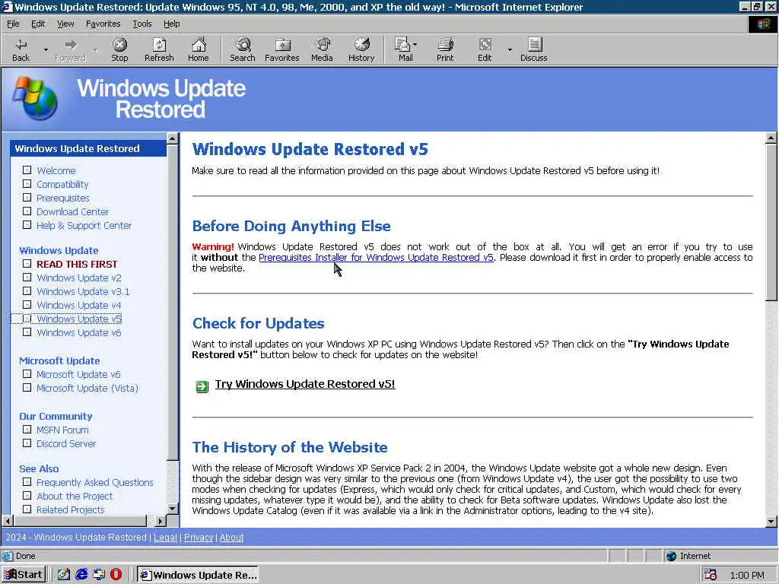This screenshot has width=779, height=584.
Task: Click the box bullet beside Download Center
Action: pos(27,211)
